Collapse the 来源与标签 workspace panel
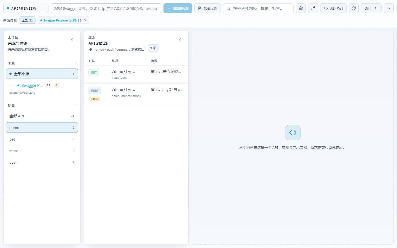Image resolution: width=397 pixels, height=248 pixels. (x=72, y=39)
